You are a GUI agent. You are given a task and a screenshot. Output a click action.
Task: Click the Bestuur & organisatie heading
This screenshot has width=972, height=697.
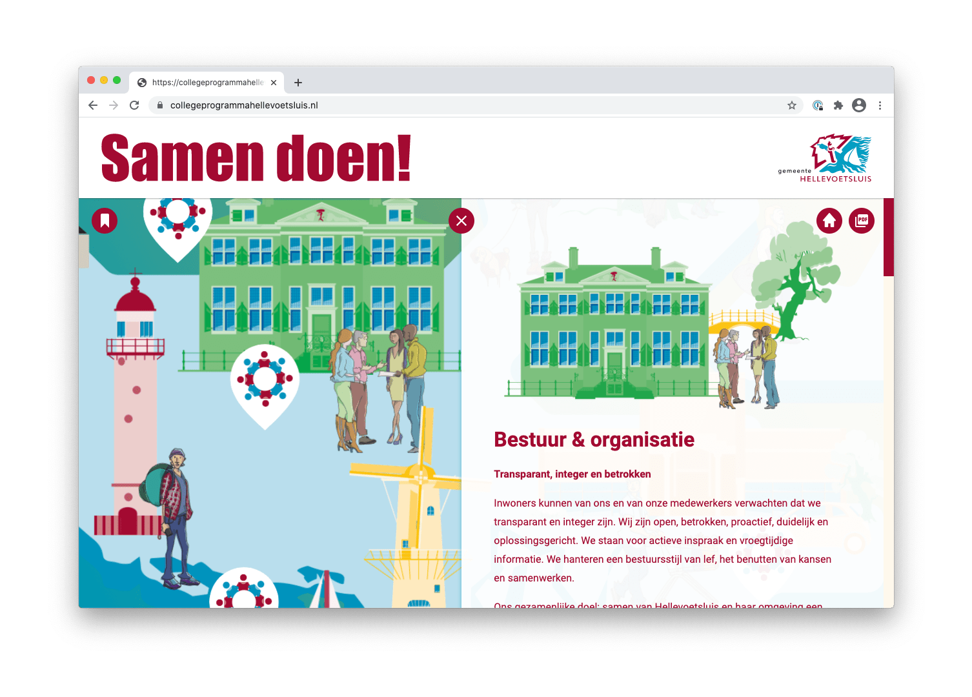594,439
